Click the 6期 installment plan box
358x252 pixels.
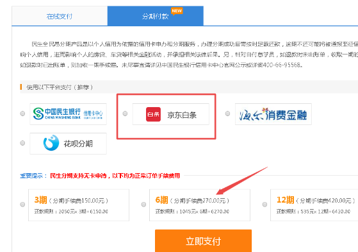tap(200, 205)
